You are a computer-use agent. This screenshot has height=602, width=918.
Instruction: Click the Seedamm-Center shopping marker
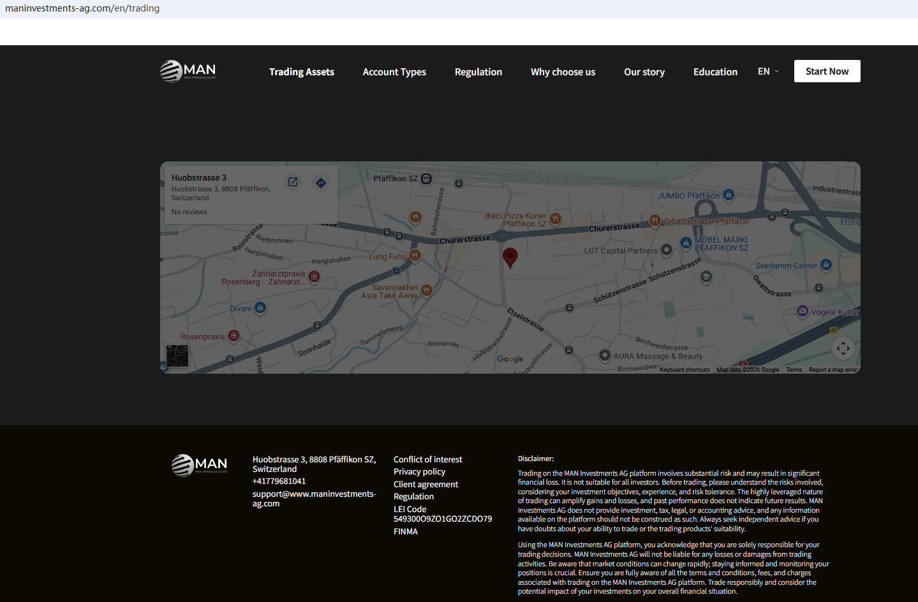click(826, 265)
